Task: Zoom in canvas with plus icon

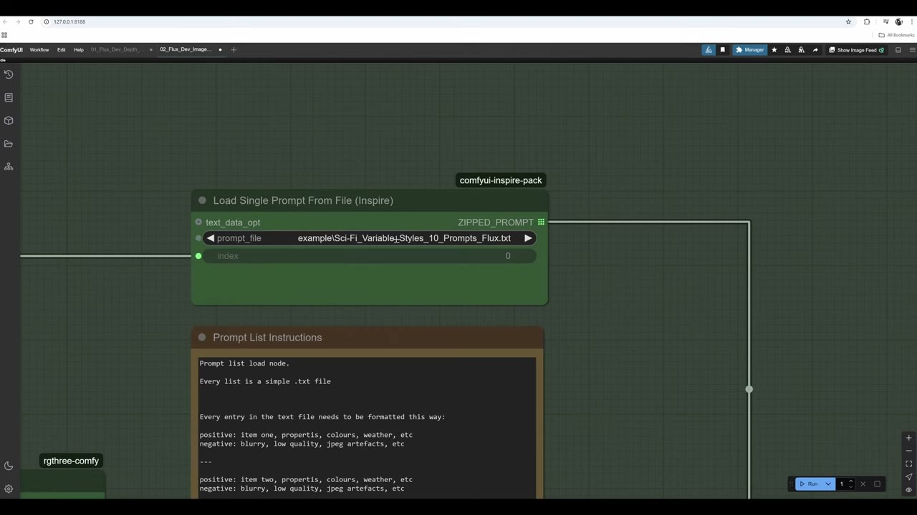Action: [908, 438]
